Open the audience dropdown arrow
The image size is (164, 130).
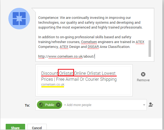tap(144, 105)
